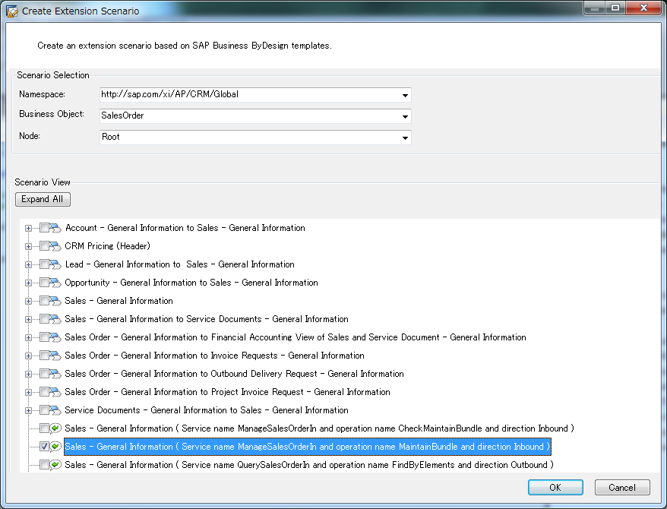
Task: Tick the Sales - General Information scenario checkbox
Action: coord(44,301)
